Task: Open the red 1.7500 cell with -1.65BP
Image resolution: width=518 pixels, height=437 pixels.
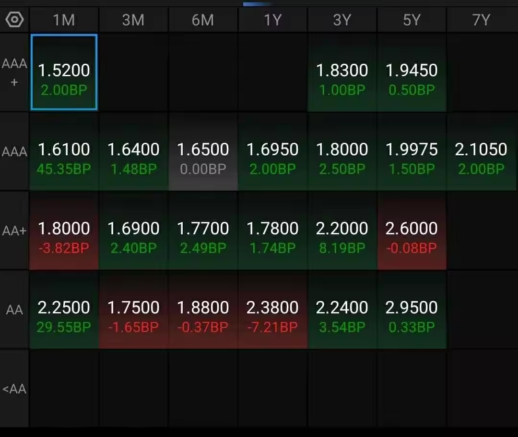Action: [x=133, y=310]
